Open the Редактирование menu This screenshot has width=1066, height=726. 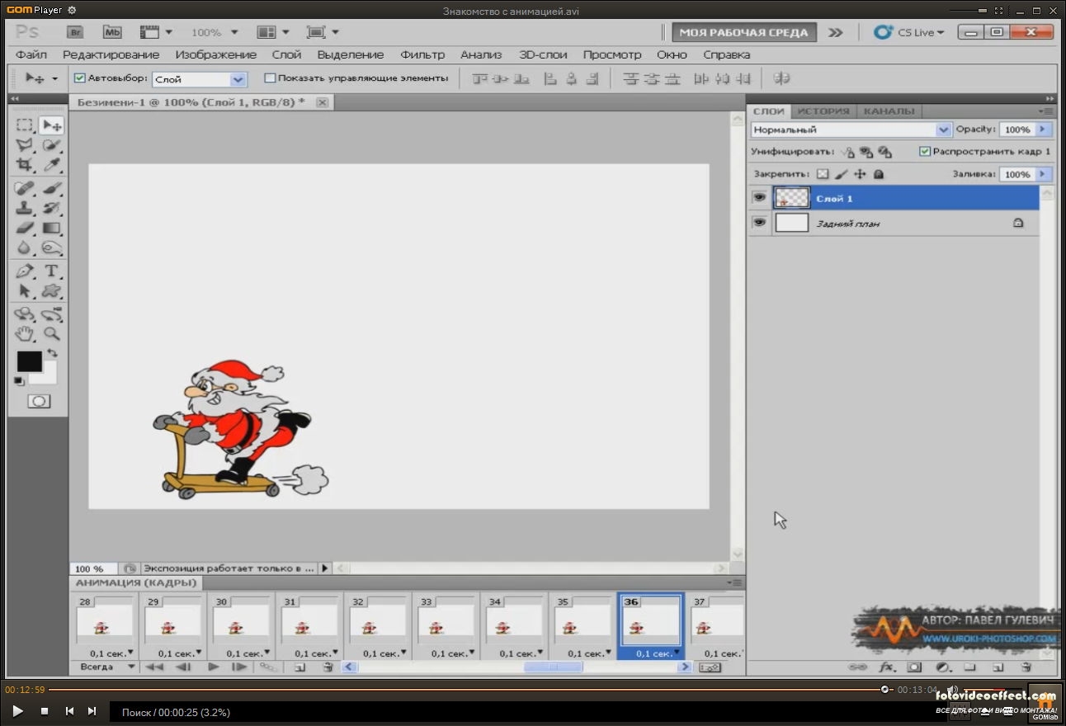point(111,54)
